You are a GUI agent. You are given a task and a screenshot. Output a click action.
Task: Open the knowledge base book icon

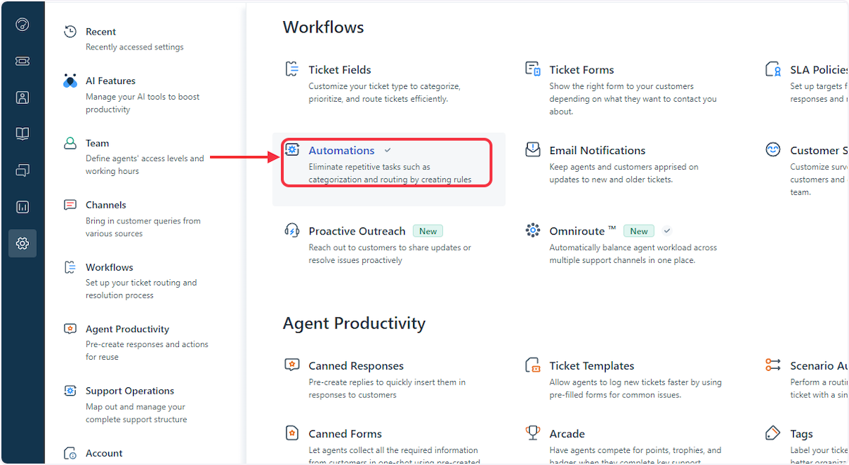(x=23, y=134)
